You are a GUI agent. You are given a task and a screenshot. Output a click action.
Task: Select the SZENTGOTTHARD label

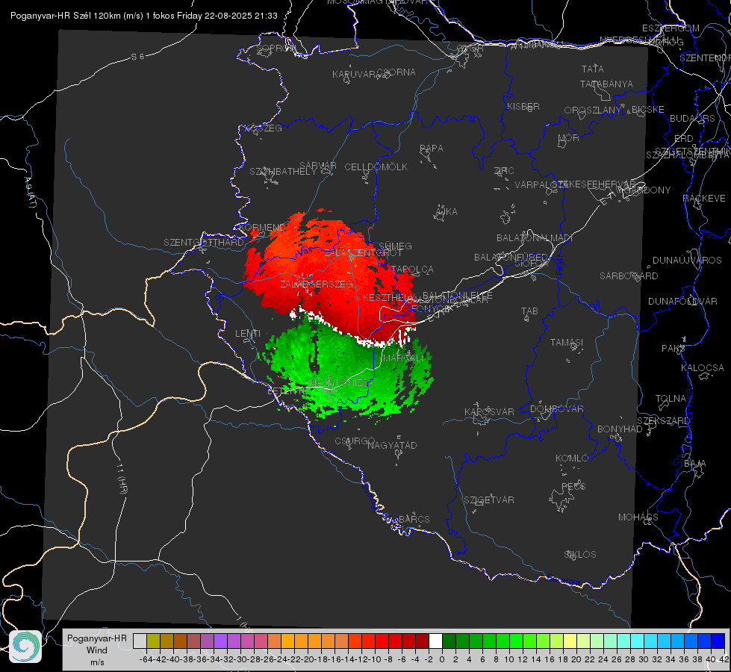click(x=204, y=243)
